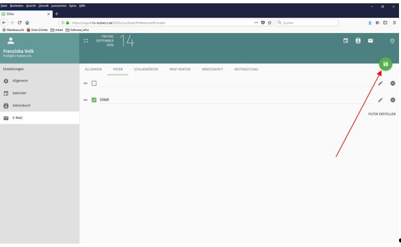
Task: Click Filter erstellen button
Action: [382, 114]
